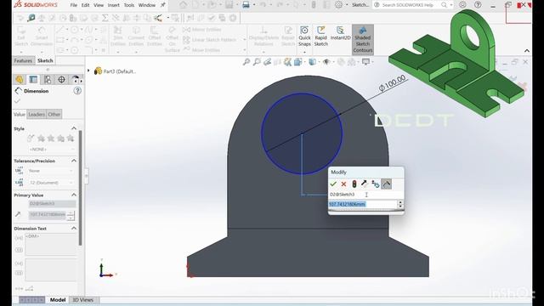Click the ConfigurationManager tab icon
This screenshot has height=306, width=544.
48,79
